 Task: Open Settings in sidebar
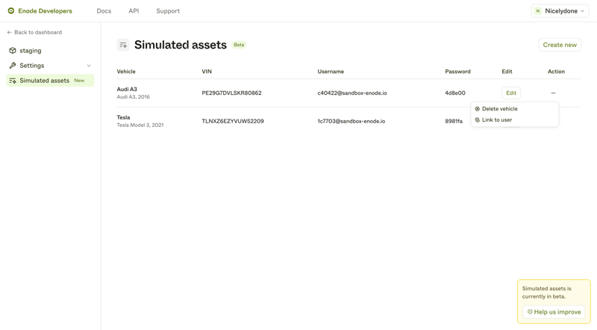point(50,66)
